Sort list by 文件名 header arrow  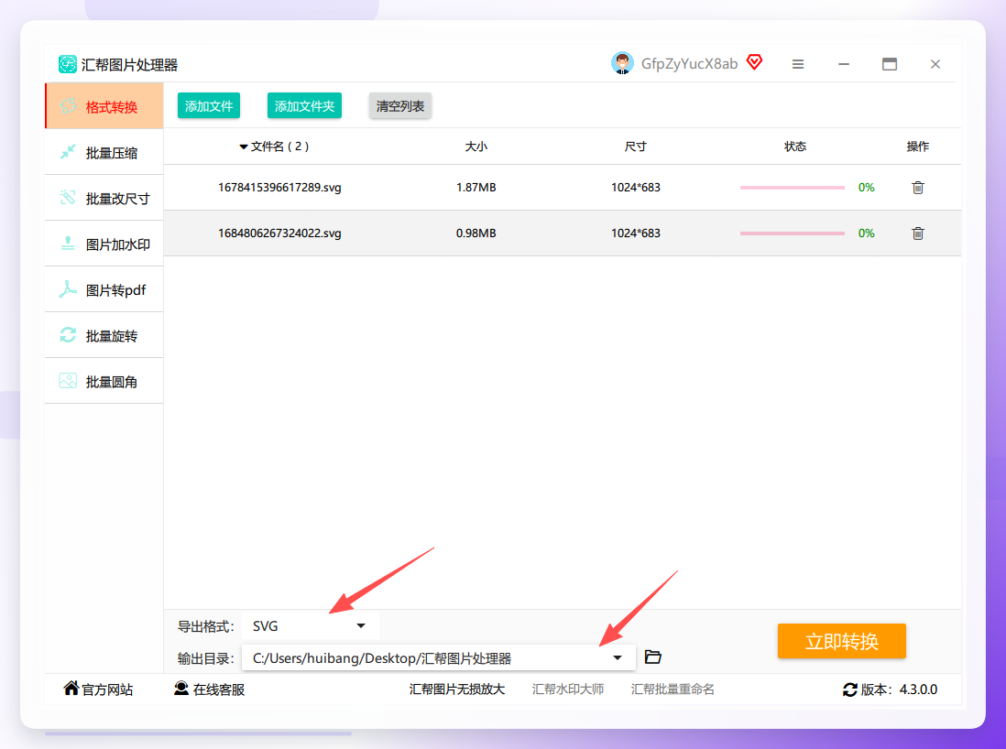click(x=243, y=147)
